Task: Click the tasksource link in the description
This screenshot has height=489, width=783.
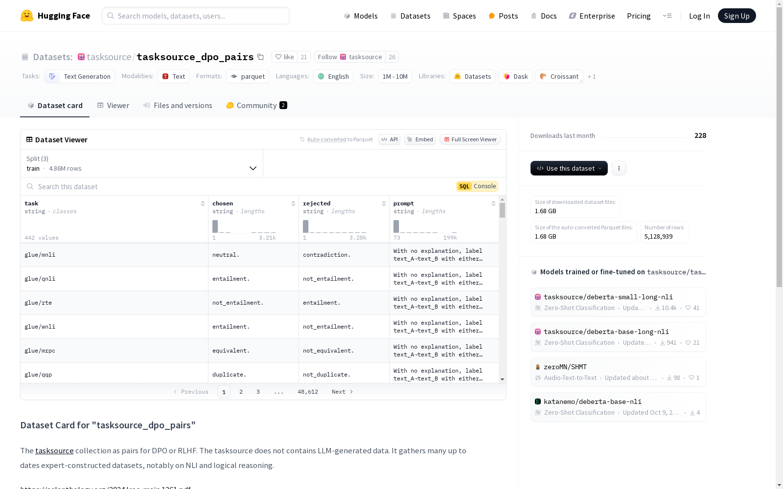Action: point(54,451)
